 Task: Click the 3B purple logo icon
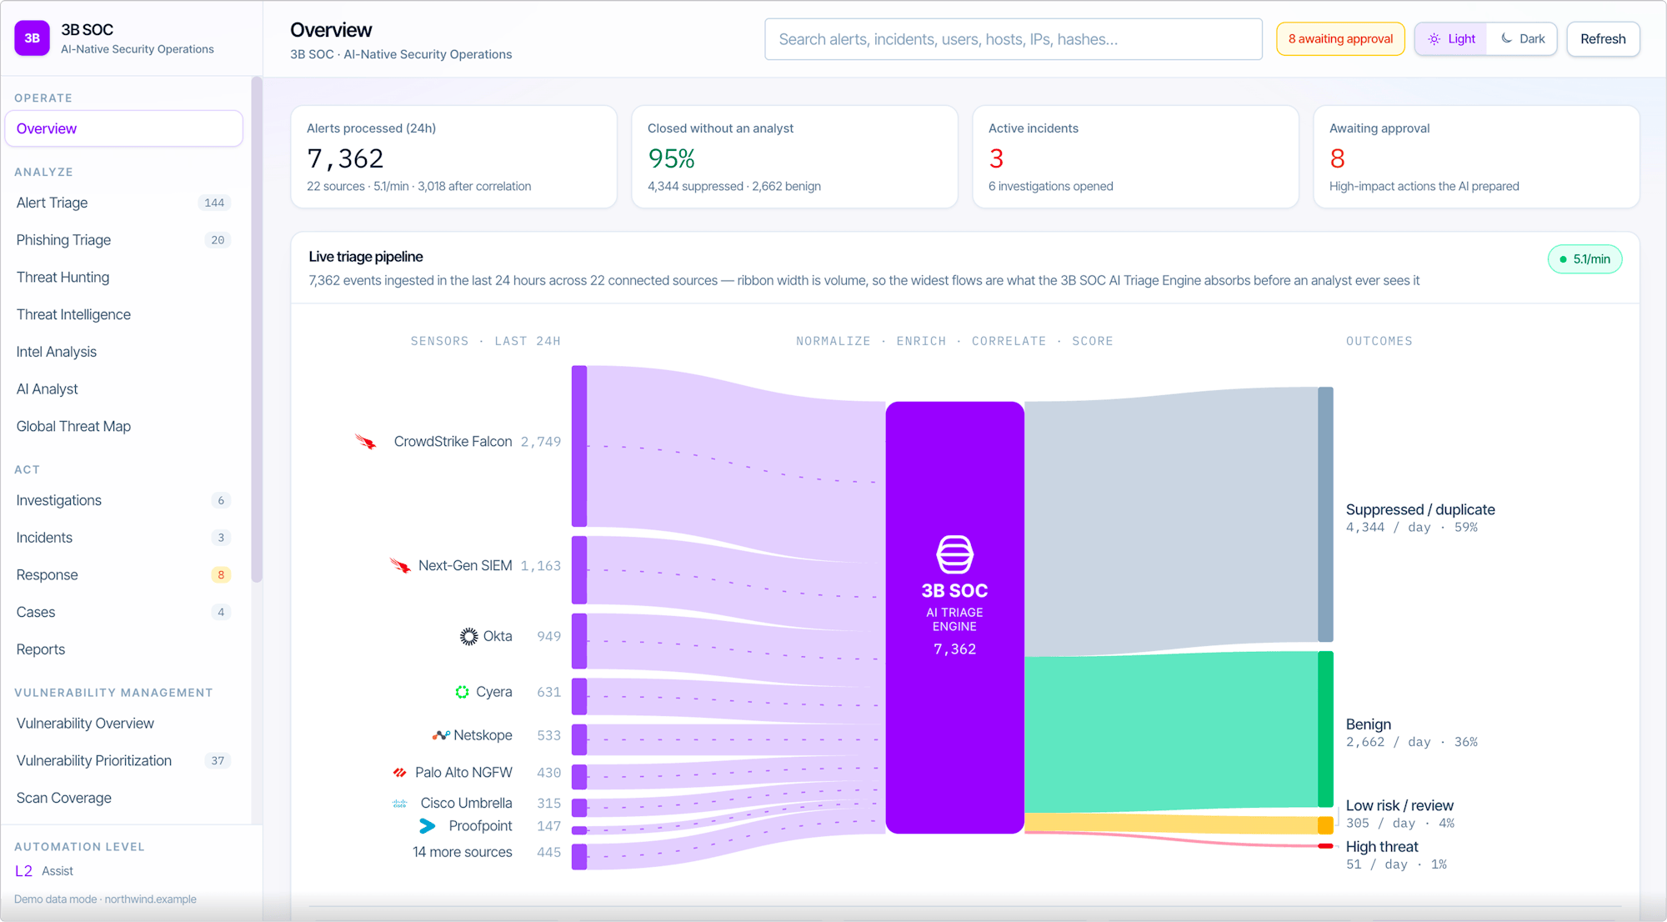pyautogui.click(x=32, y=38)
